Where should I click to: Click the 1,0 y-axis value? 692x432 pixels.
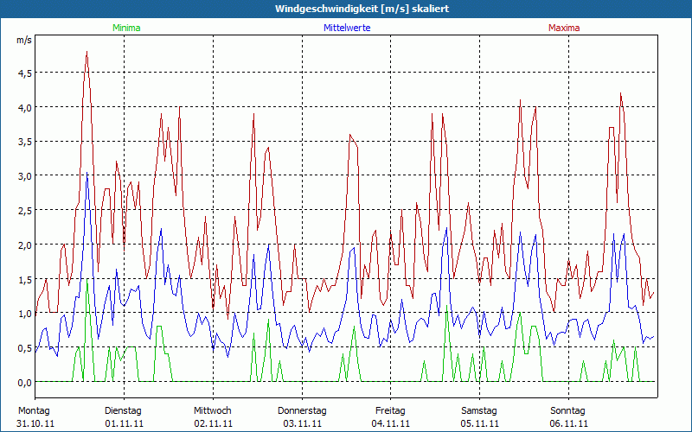(25, 314)
